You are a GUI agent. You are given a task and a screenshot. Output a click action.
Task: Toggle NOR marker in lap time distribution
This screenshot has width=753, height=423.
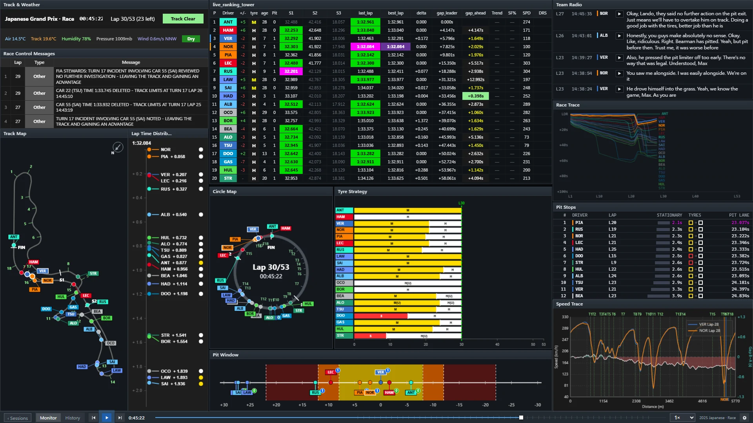coord(201,150)
